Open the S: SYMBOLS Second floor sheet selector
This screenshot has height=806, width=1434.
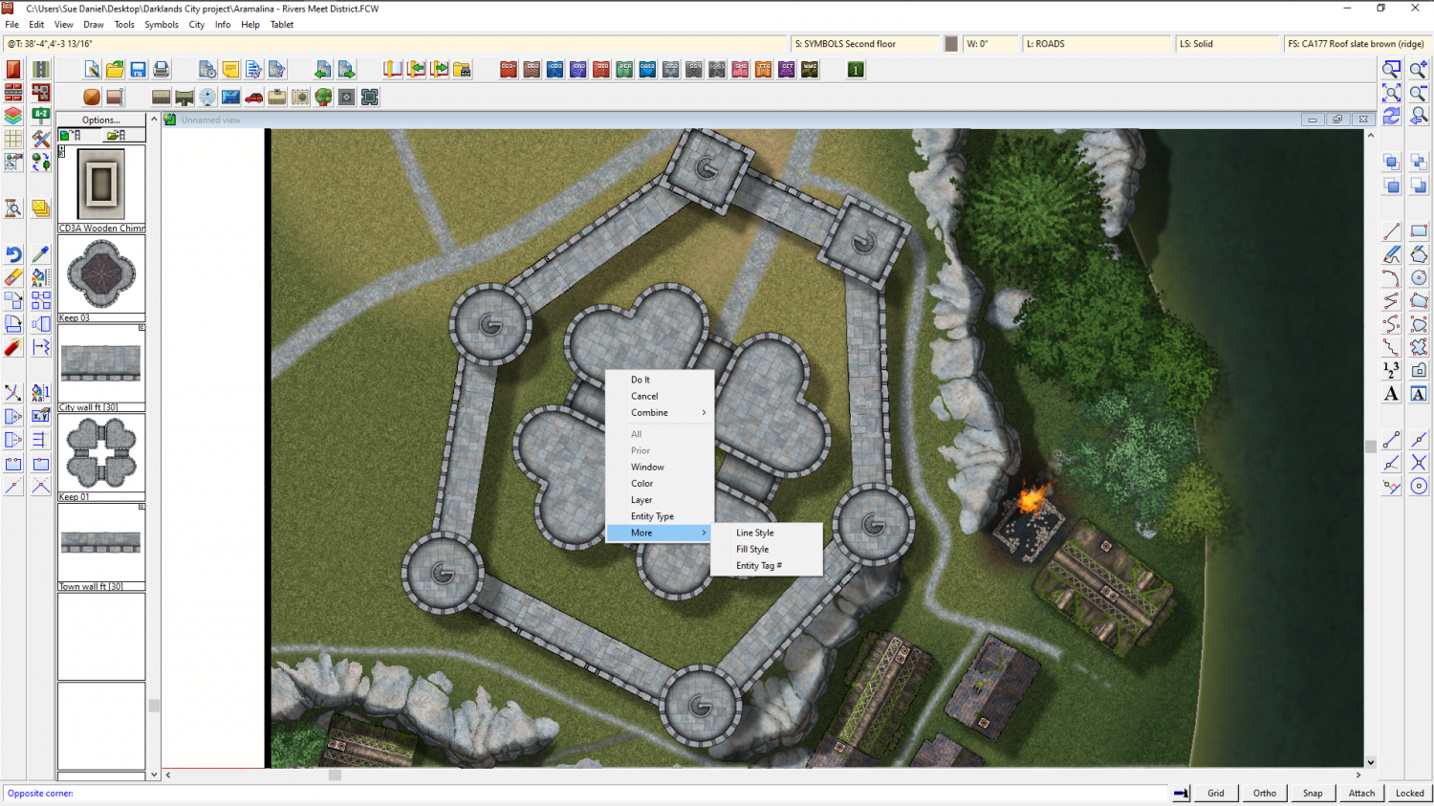[865, 44]
